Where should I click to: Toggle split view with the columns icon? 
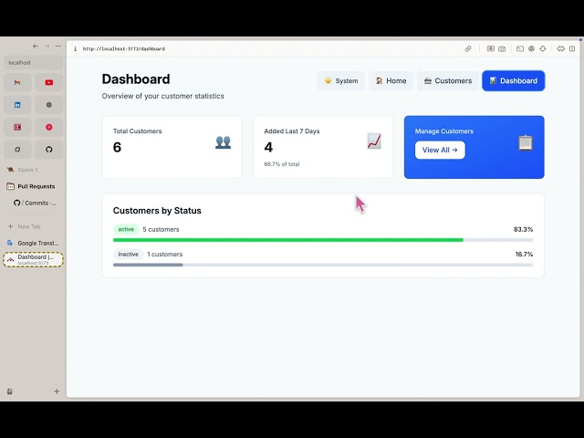coord(572,48)
